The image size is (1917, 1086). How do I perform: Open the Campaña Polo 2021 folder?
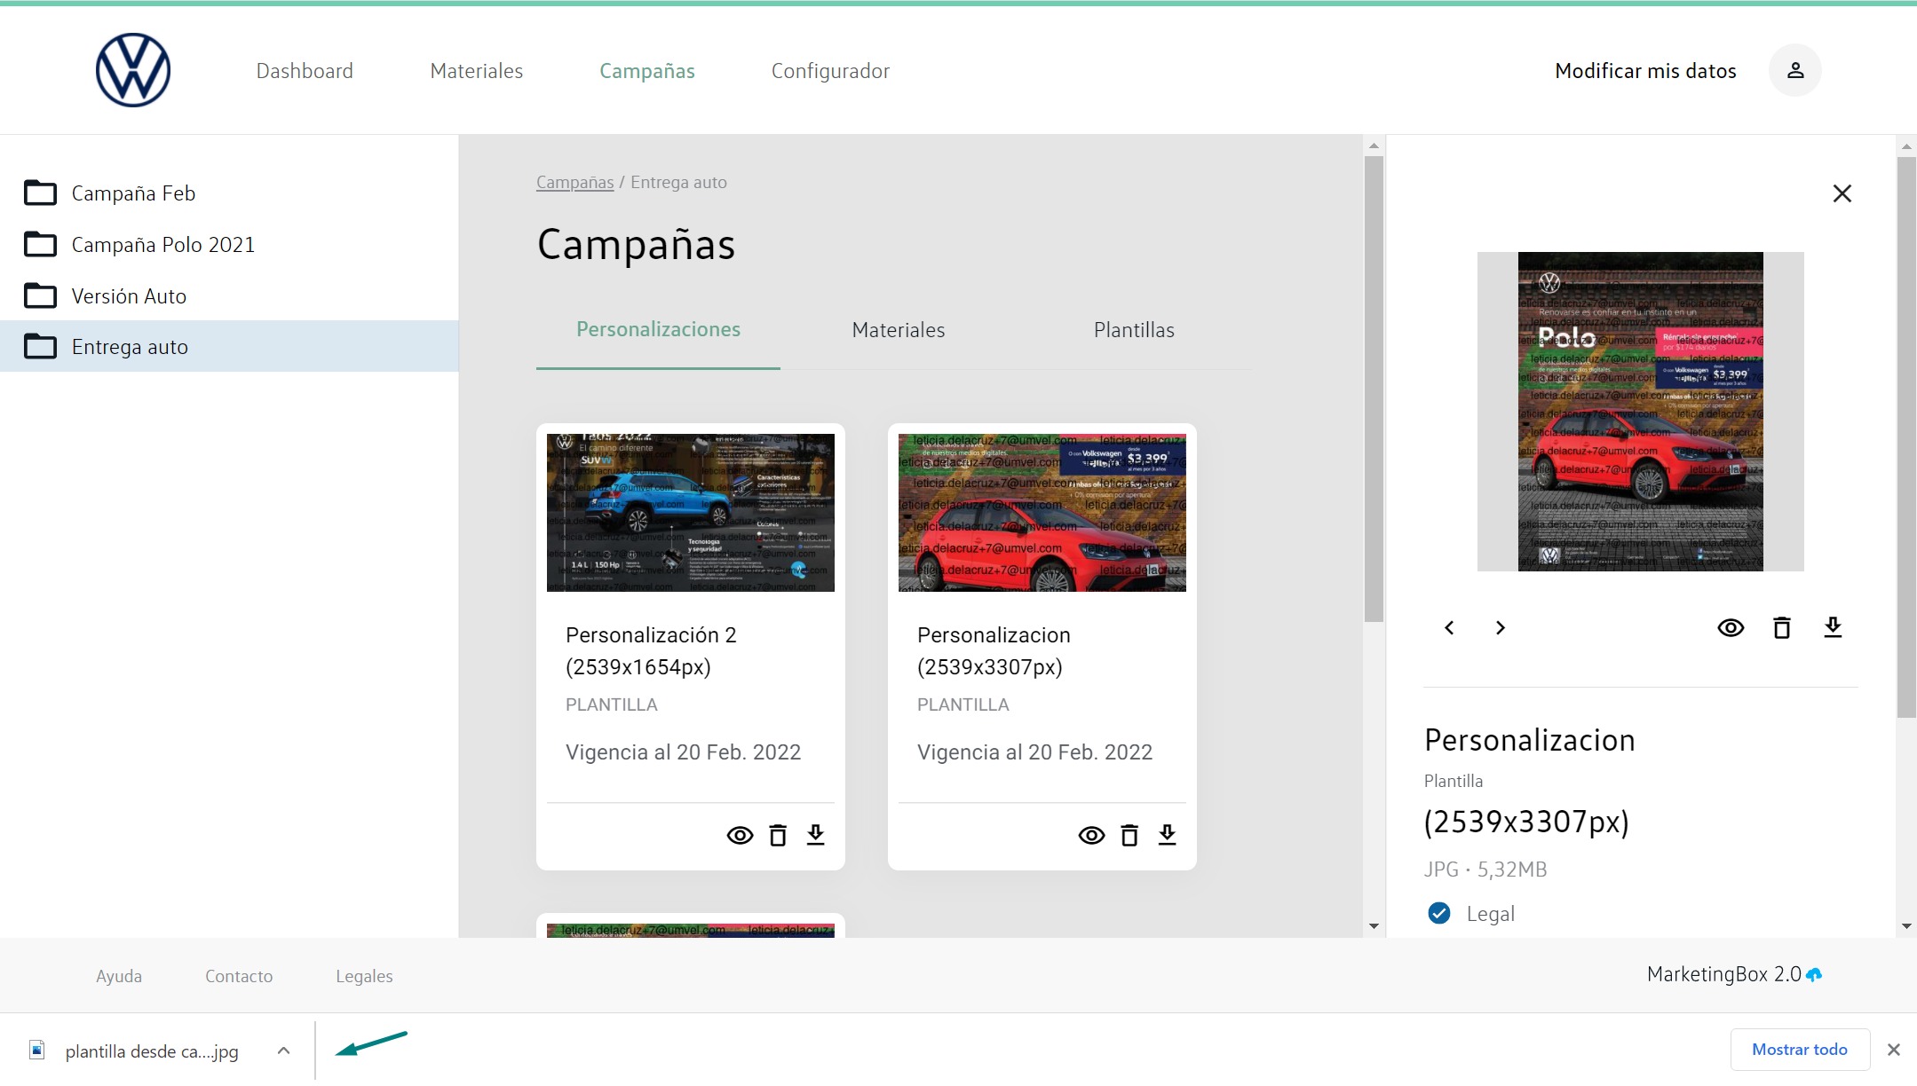(162, 245)
